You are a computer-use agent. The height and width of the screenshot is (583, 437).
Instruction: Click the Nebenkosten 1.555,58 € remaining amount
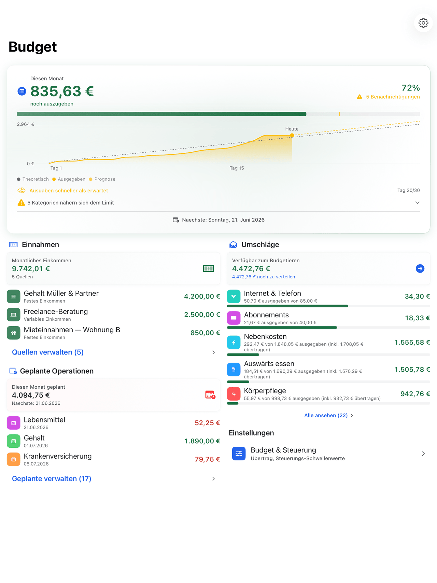coord(412,342)
